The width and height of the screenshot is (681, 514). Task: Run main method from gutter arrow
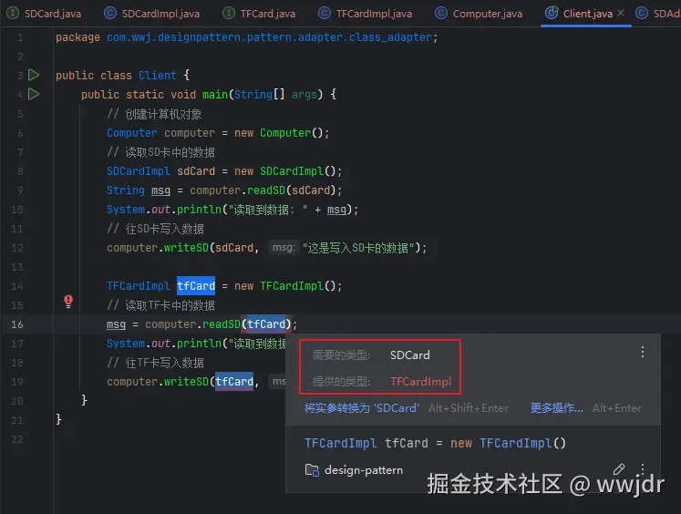pos(34,94)
